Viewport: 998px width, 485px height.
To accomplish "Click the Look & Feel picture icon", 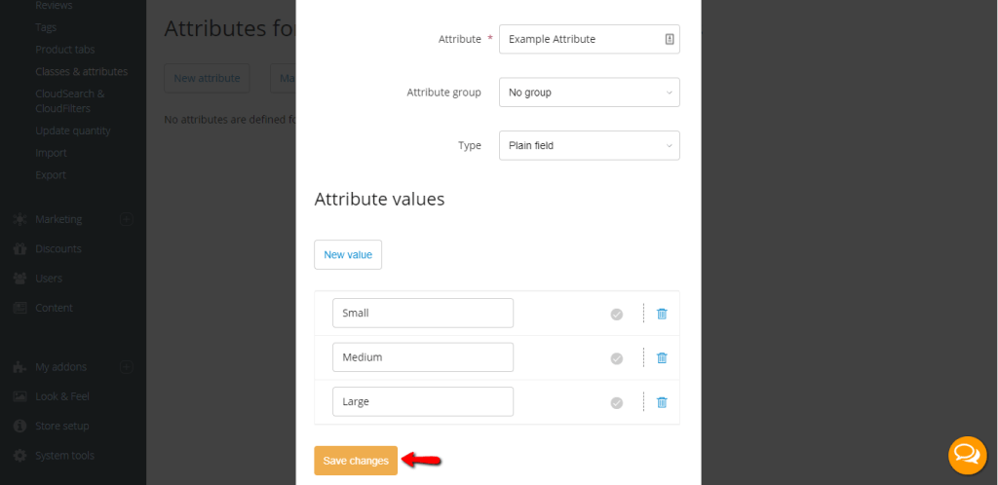I will point(19,396).
